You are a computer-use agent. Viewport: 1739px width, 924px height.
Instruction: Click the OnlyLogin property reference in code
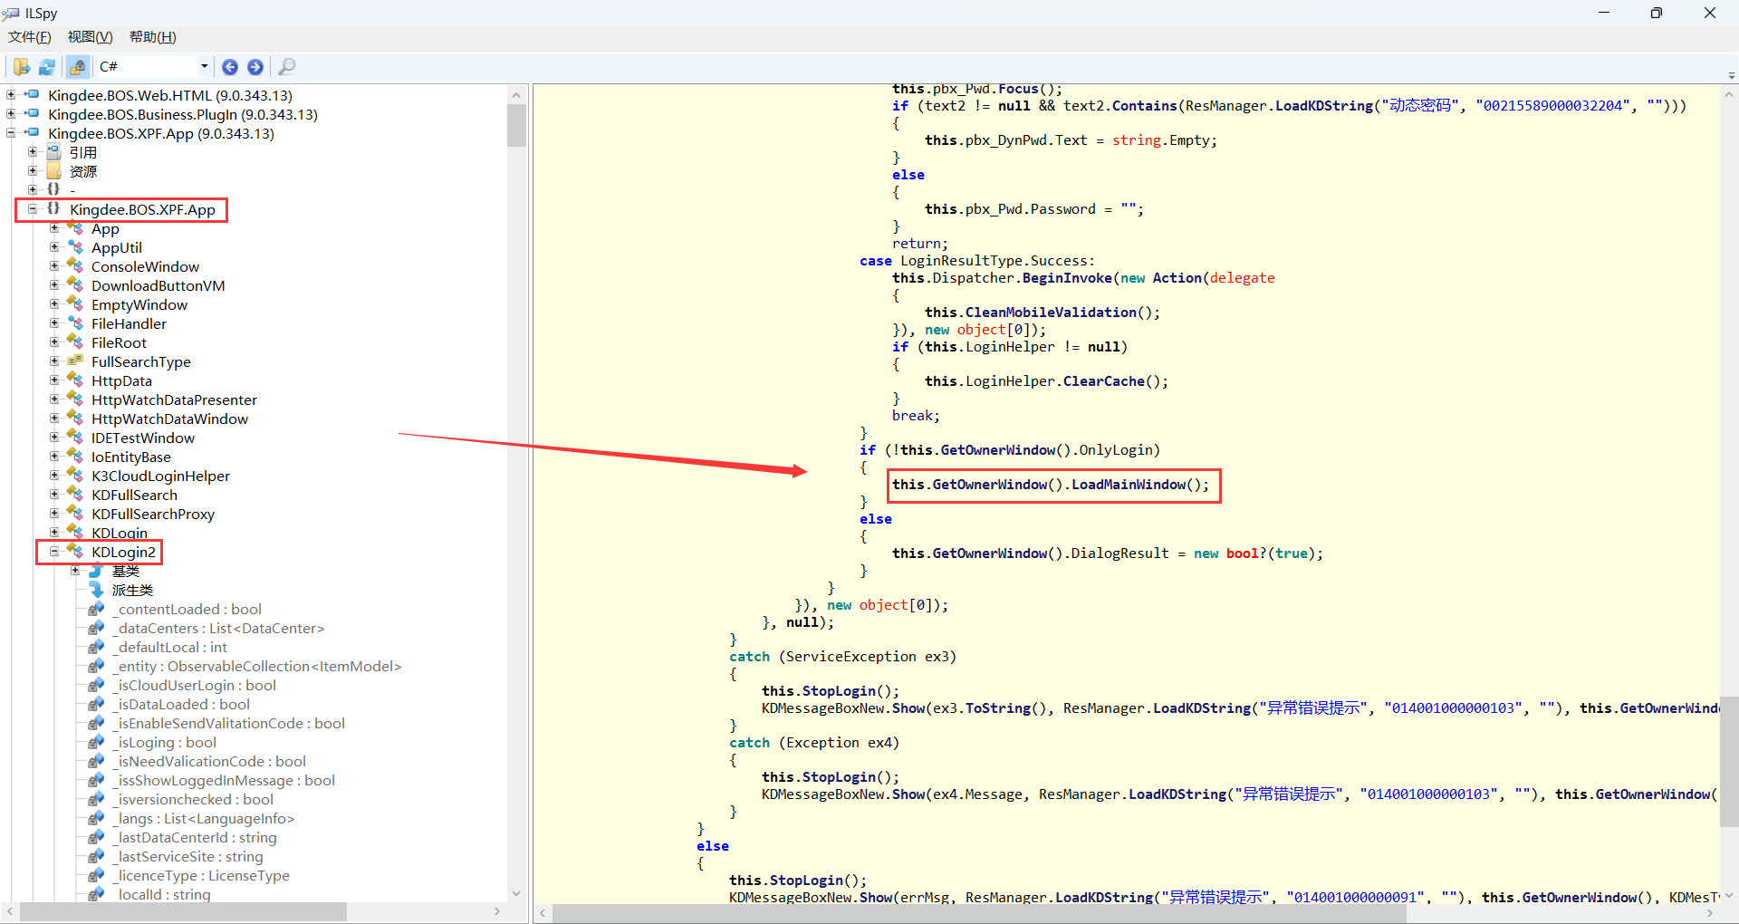click(1116, 450)
